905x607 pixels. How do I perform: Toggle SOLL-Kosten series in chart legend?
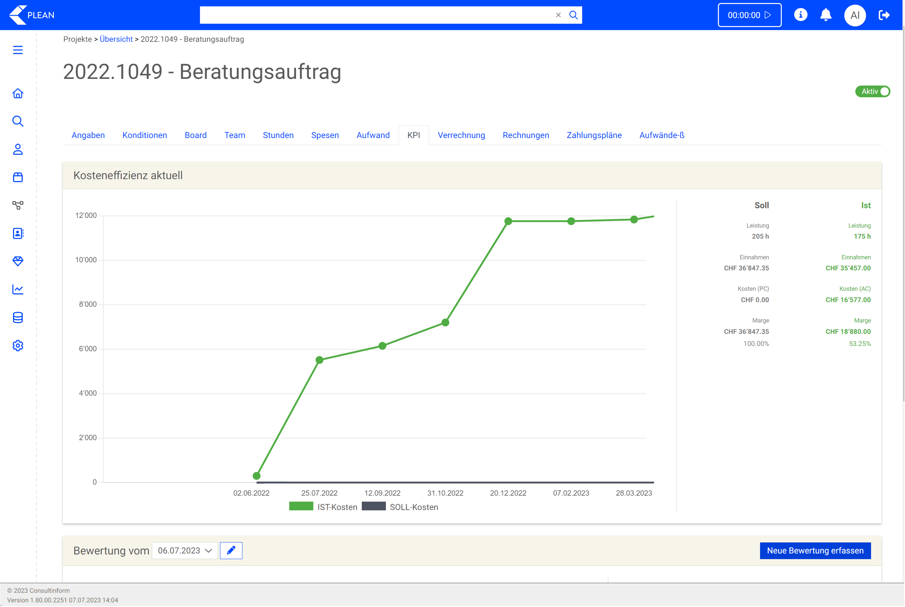tap(400, 507)
